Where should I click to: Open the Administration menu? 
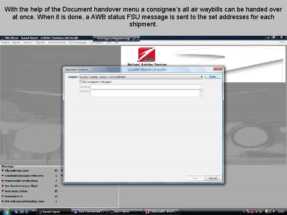click(57, 42)
